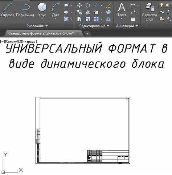Select the Hatch tool
The height and width of the screenshot is (175, 172).
[66, 19]
